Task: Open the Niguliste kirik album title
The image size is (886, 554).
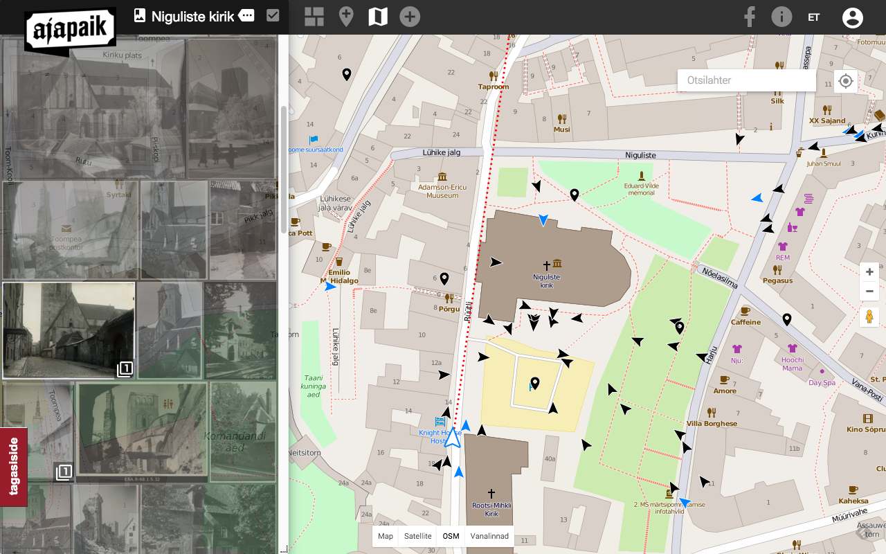Action: tap(193, 17)
